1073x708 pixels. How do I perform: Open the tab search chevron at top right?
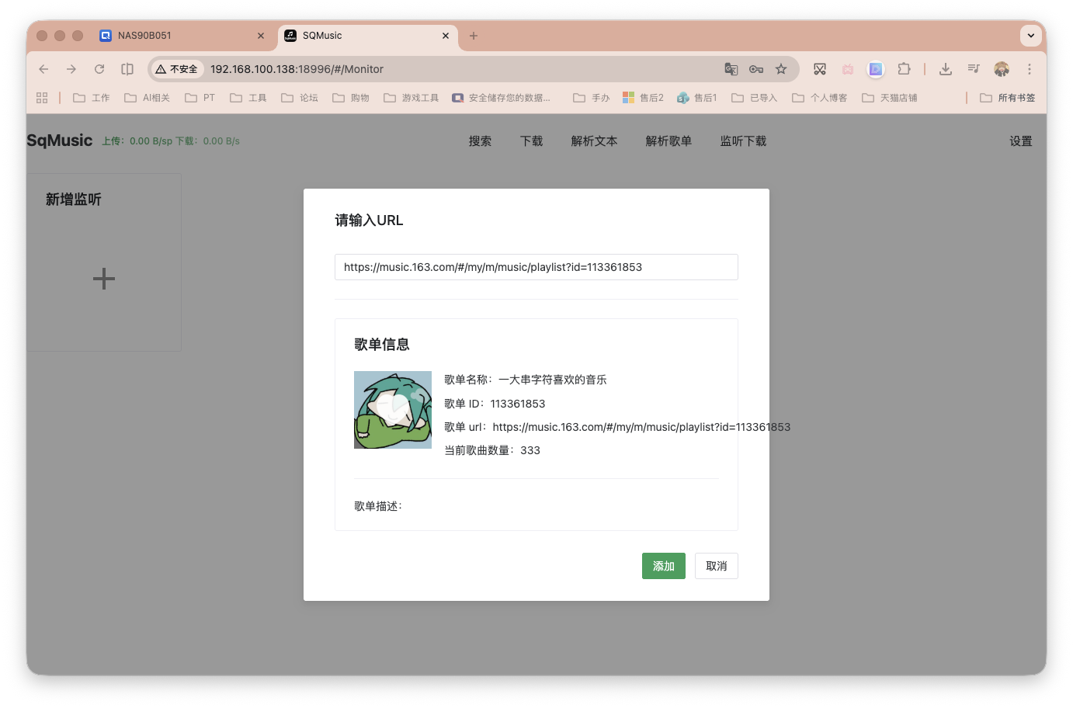(1031, 35)
